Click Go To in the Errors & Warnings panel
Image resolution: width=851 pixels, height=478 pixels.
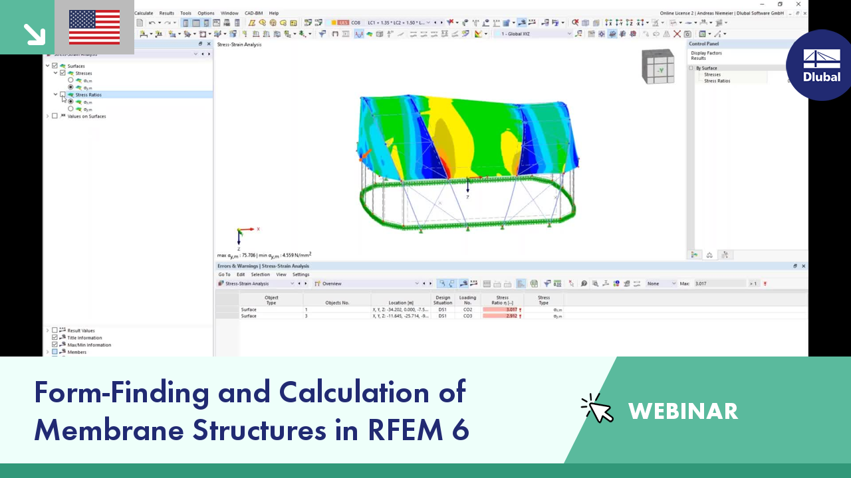point(225,274)
